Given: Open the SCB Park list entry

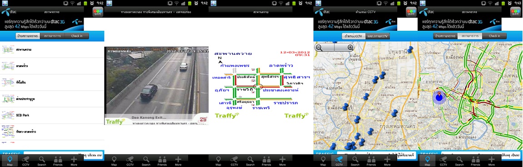Looking at the screenshot, I should [x=52, y=115].
